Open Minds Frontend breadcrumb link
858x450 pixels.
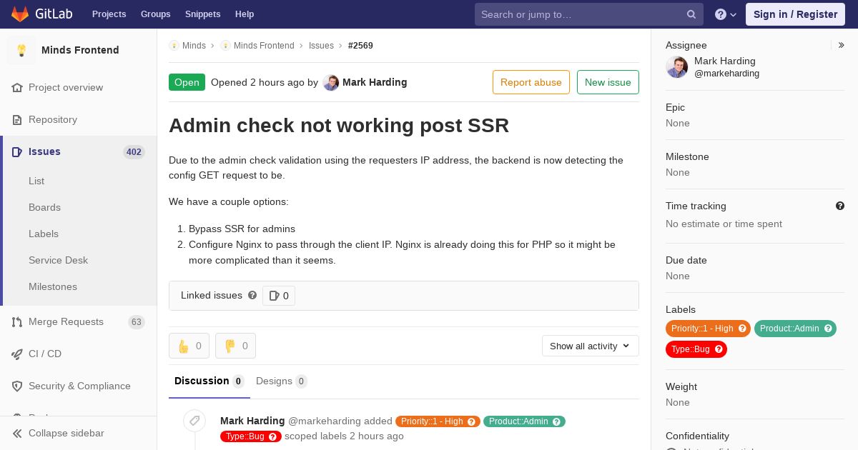264,45
